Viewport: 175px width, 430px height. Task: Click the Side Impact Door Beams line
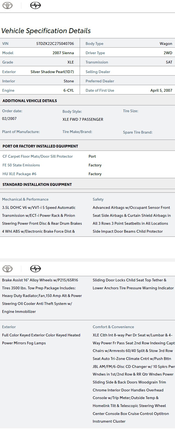128,231
